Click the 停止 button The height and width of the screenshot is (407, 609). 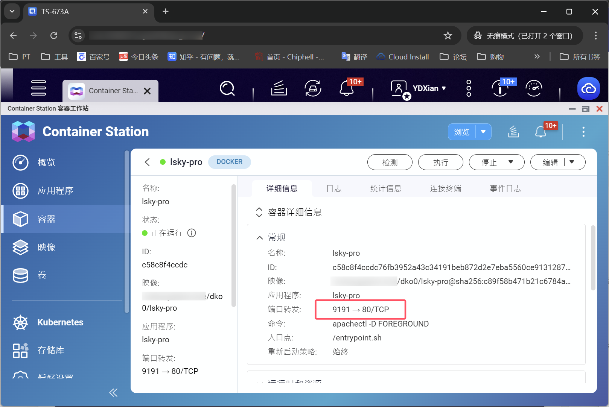[489, 162]
